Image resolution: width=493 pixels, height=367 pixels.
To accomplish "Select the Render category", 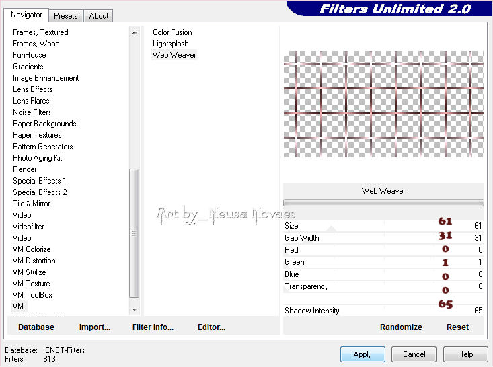I will (x=25, y=169).
